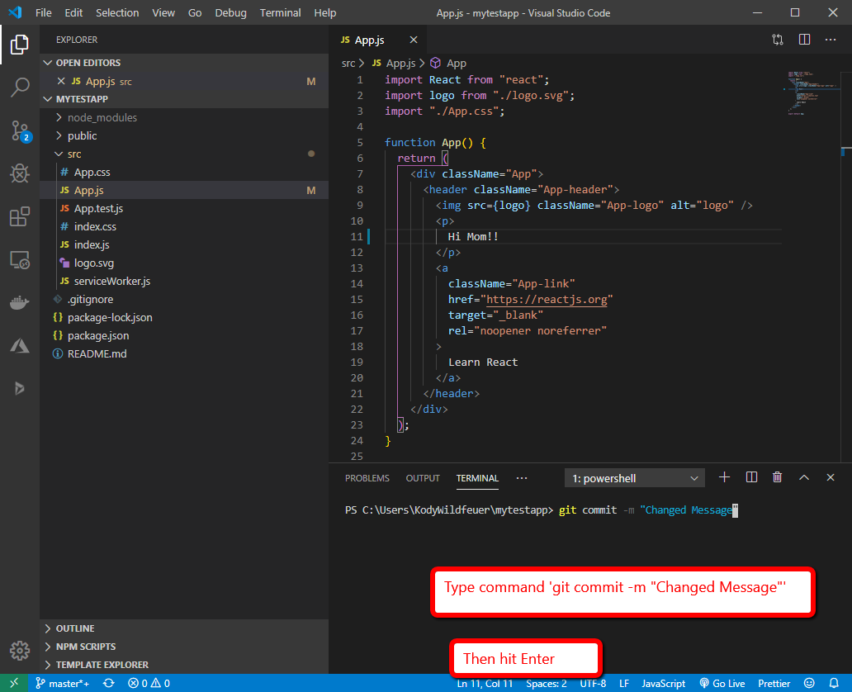
Task: Click LF end of line setting
Action: 624,683
